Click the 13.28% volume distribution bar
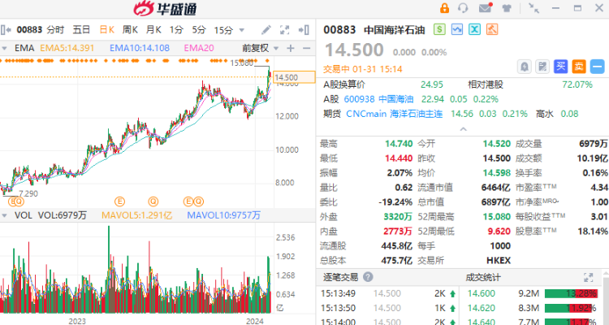The image size is (609, 325). click(x=571, y=293)
